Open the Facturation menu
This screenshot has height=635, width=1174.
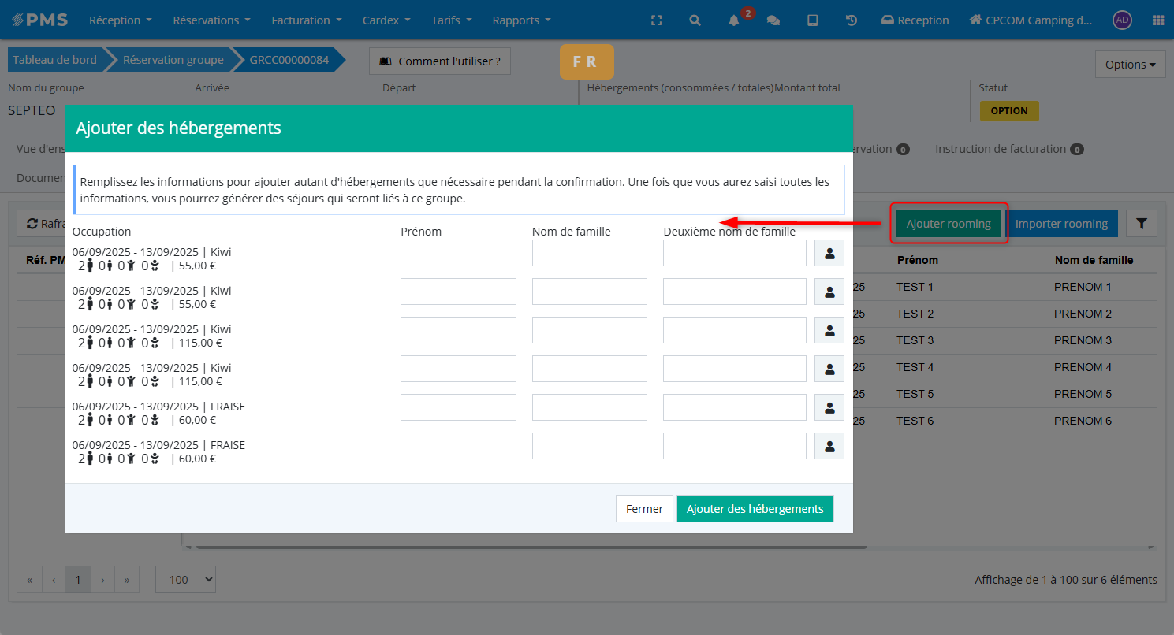[x=307, y=20]
